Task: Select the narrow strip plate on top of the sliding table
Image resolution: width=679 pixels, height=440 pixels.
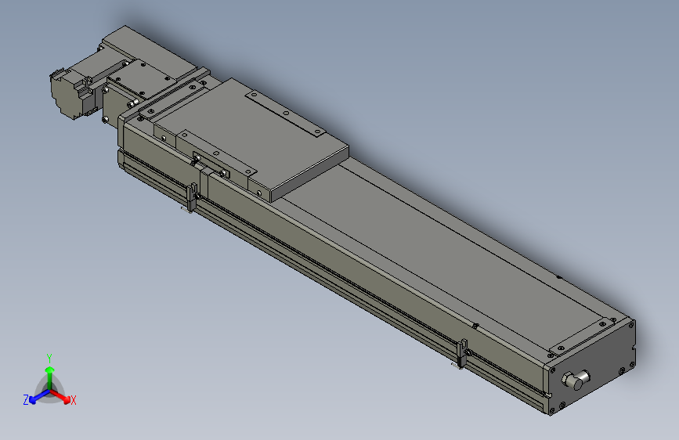Action: coord(286,114)
